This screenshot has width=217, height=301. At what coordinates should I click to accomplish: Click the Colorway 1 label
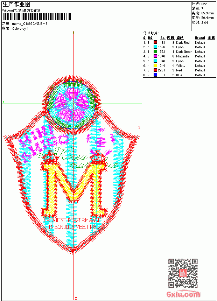(x=20, y=28)
